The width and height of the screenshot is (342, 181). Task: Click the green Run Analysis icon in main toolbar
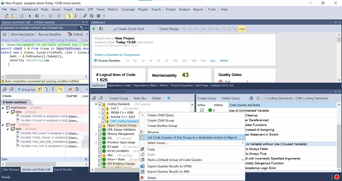(x=30, y=16)
